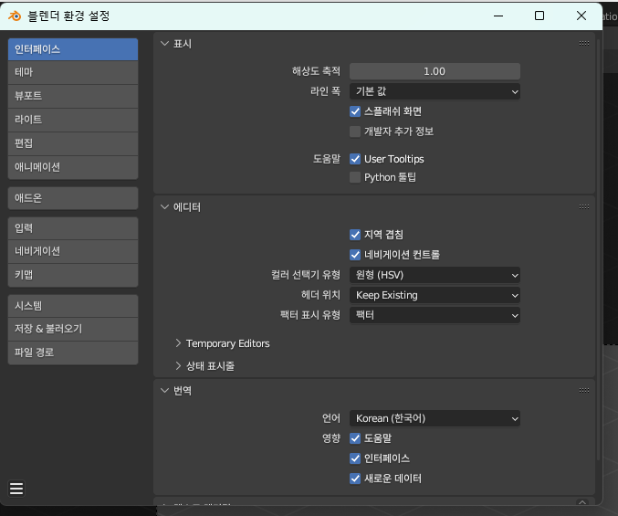Open the 애드온 section

coord(73,198)
